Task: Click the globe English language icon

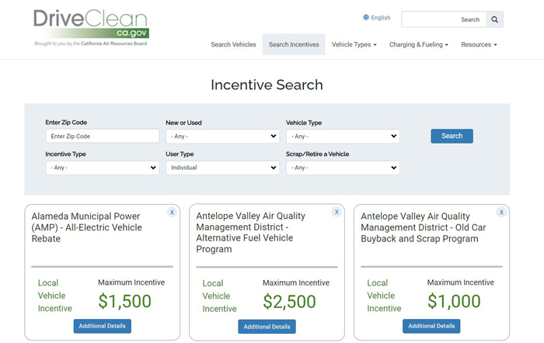Action: point(366,17)
